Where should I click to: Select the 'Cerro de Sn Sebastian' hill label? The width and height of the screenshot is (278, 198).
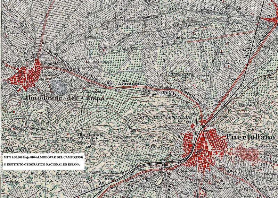pos(164,117)
